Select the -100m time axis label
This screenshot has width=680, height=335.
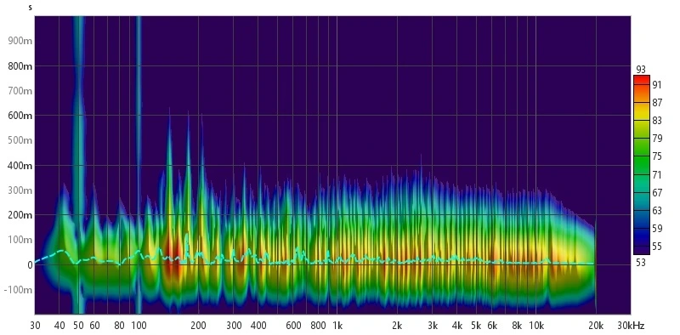tap(18, 290)
